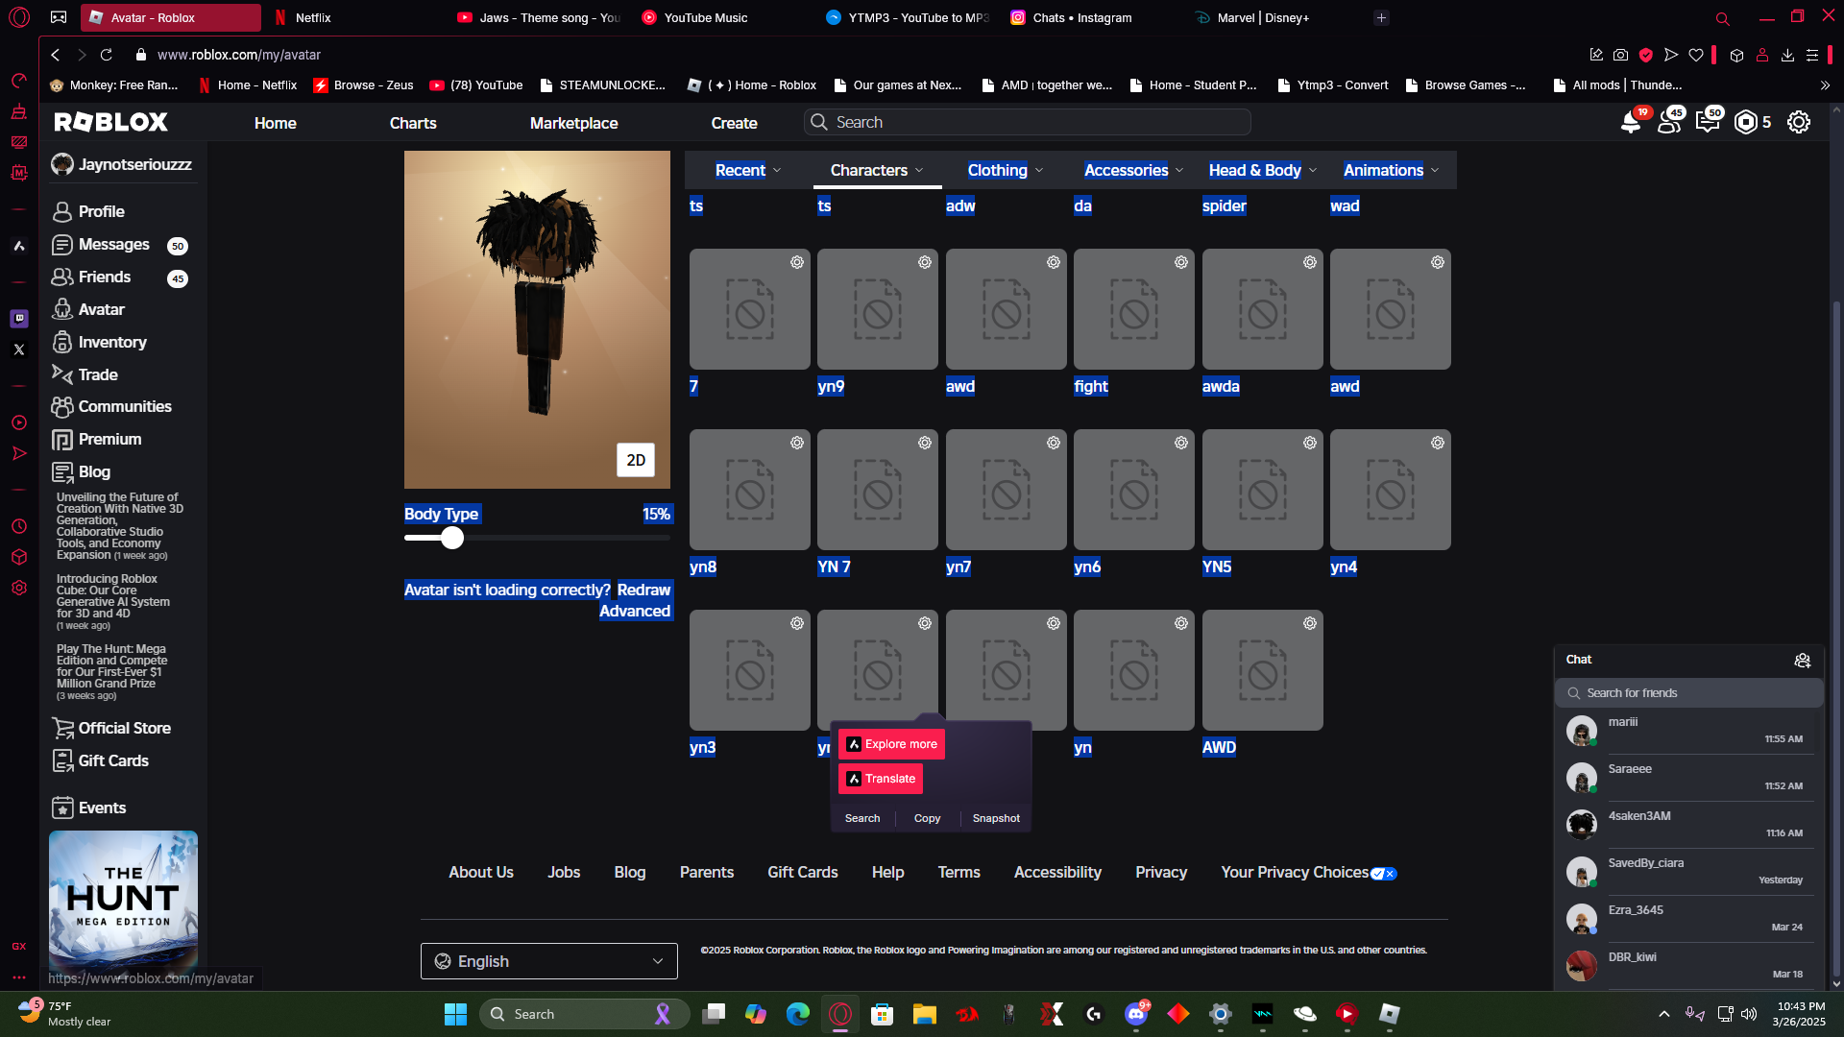Screen dimensions: 1844x1037
Task: Click the Robux balance icon
Action: (x=1745, y=123)
